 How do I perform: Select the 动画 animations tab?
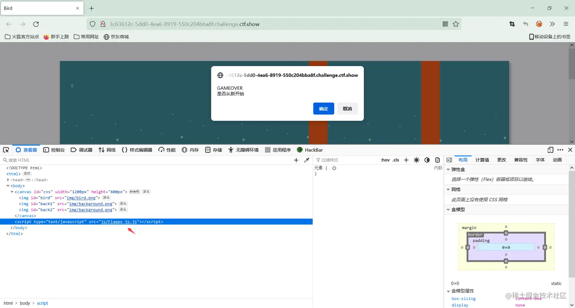[x=557, y=160]
